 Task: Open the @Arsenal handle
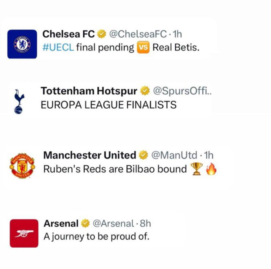[x=113, y=223]
